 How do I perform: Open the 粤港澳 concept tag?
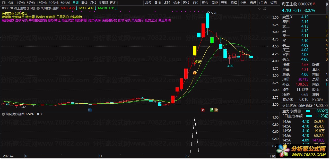(6, 17)
